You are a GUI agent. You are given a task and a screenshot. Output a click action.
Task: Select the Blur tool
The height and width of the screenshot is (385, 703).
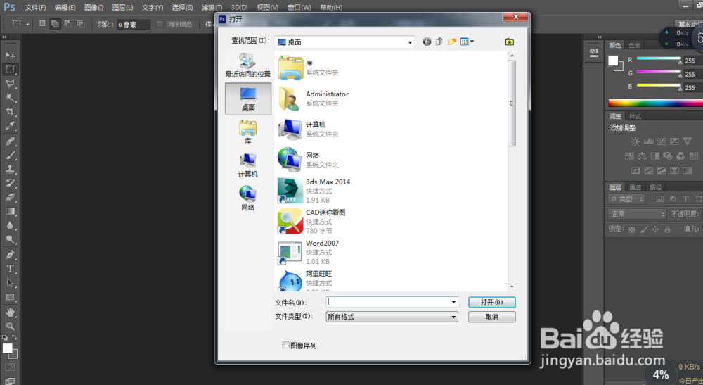(x=10, y=225)
